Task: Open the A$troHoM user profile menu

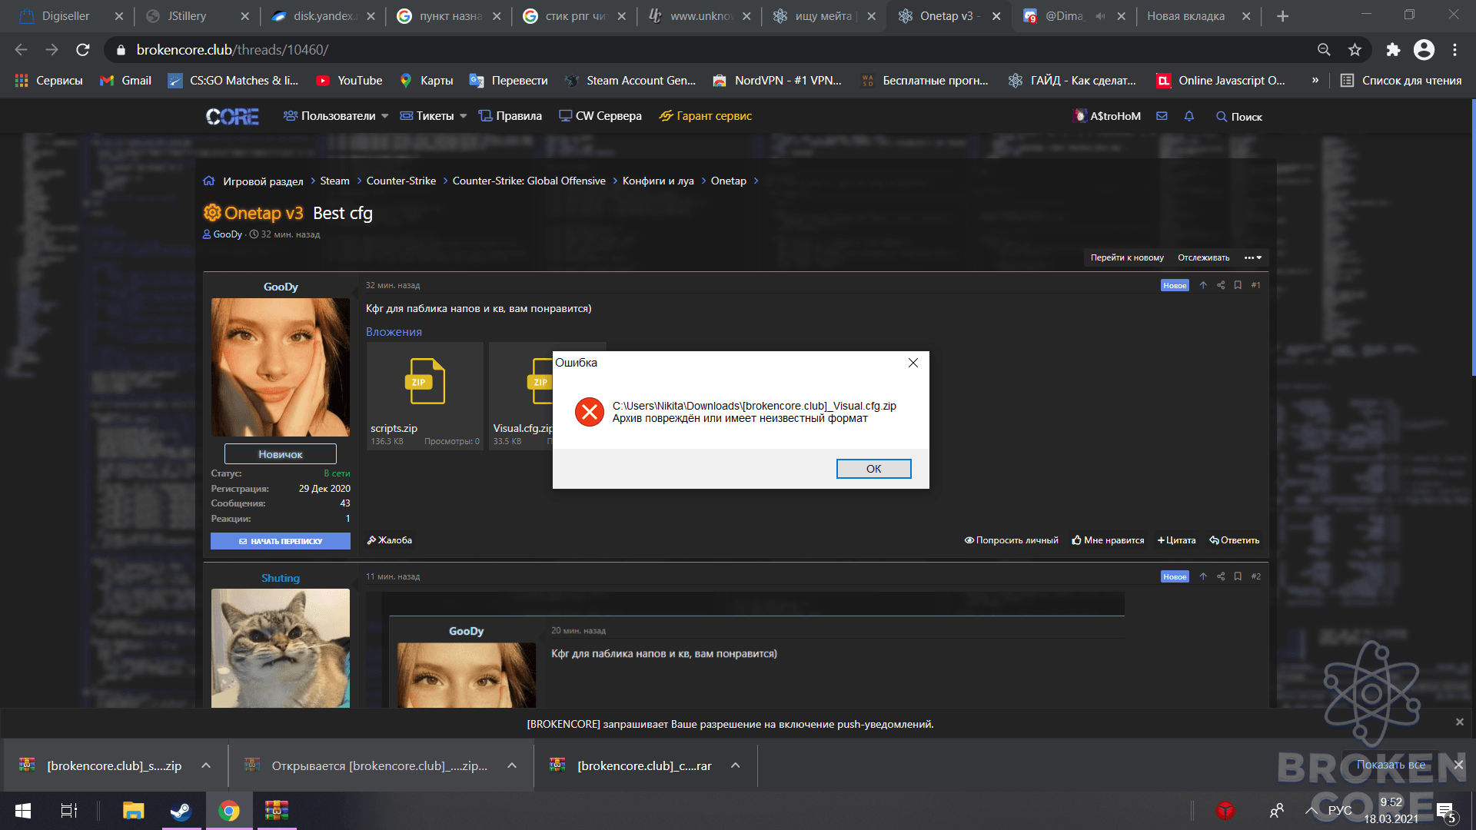Action: point(1107,116)
